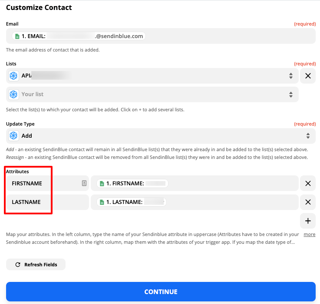The image size is (320, 304).
Task: Click Google Sheets icon in FIRSTNAME pill
Action: (102, 184)
